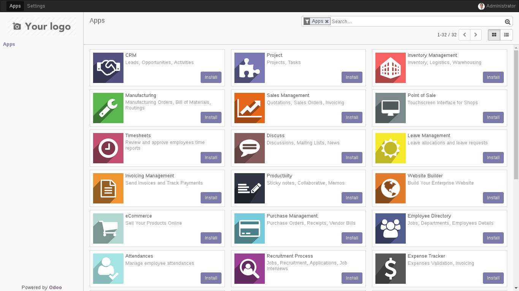Image resolution: width=519 pixels, height=291 pixels.
Task: Select the eCommerce shopping cart icon
Action: point(108,228)
